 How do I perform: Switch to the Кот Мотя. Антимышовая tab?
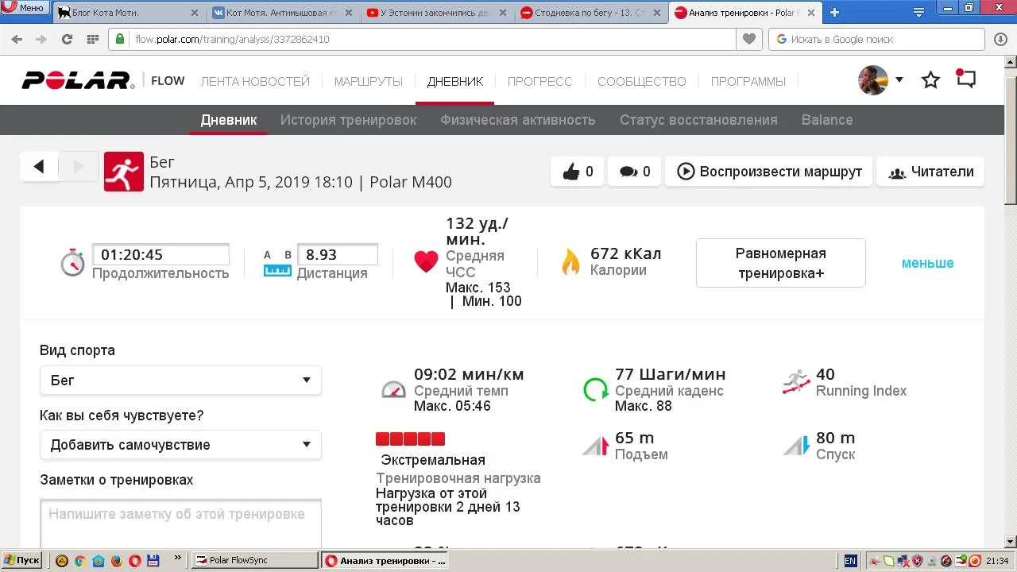coord(282,13)
